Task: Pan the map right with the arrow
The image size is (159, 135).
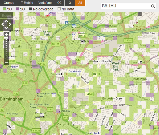Action: (10, 24)
